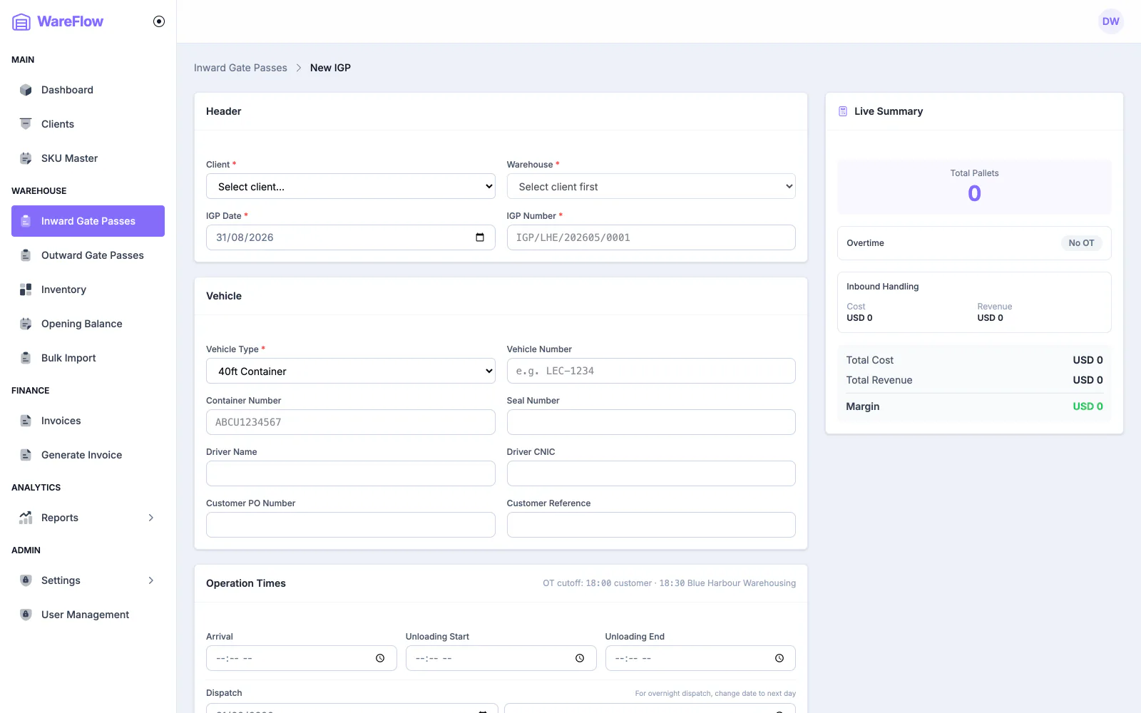The image size is (1141, 713).
Task: Click the Total Pallets value
Action: pos(974,193)
